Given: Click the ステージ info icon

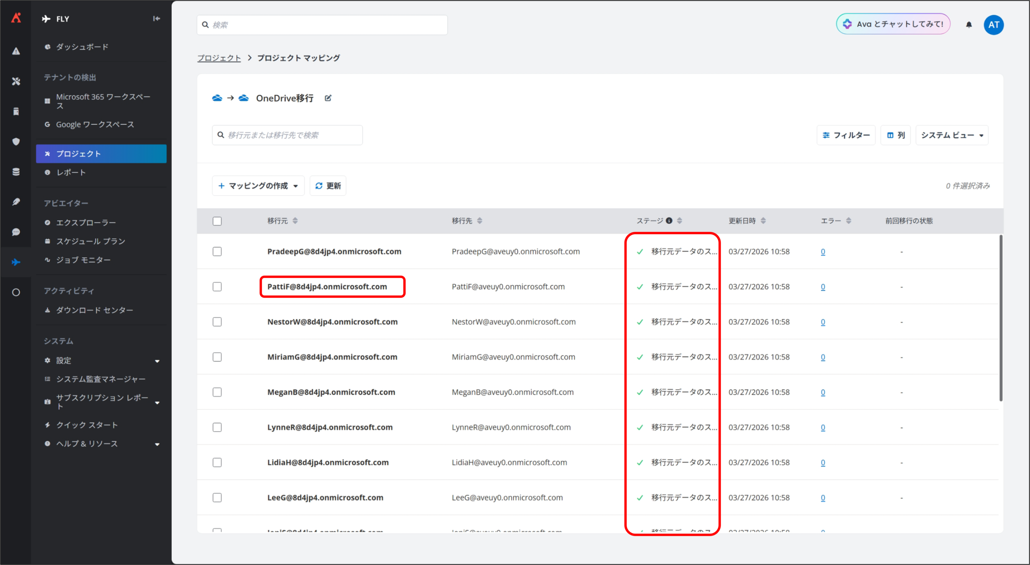Looking at the screenshot, I should coord(669,221).
